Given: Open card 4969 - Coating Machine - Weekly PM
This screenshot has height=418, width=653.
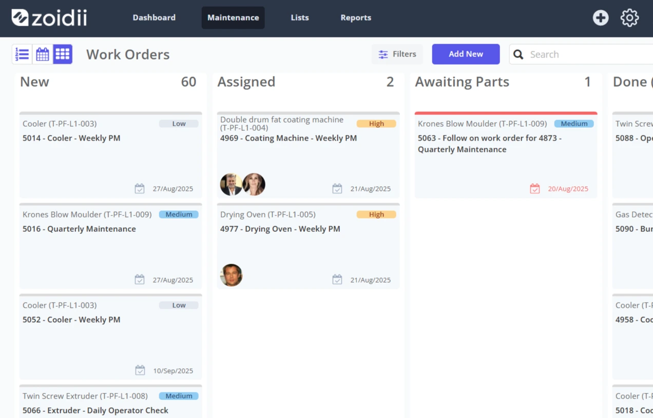Looking at the screenshot, I should [308, 155].
